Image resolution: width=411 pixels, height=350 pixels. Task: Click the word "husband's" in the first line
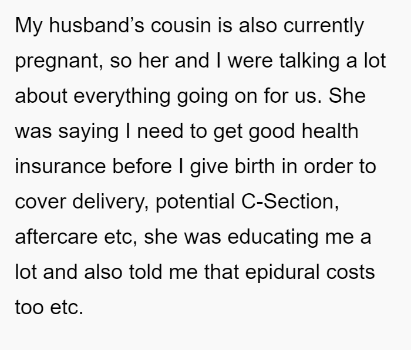point(96,25)
